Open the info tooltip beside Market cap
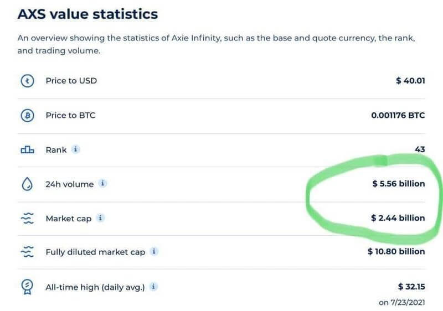The width and height of the screenshot is (443, 311). (100, 218)
